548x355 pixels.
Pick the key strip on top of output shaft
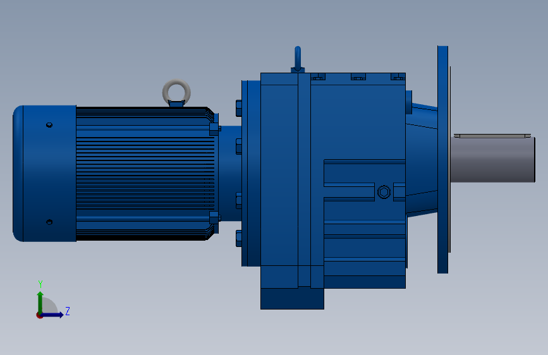tap(492, 136)
